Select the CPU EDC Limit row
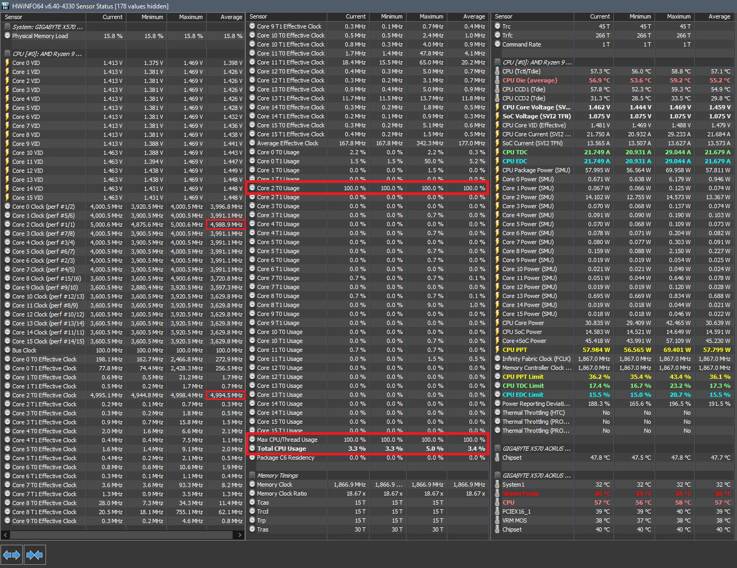Screen dimensions: 737x568 [613, 395]
